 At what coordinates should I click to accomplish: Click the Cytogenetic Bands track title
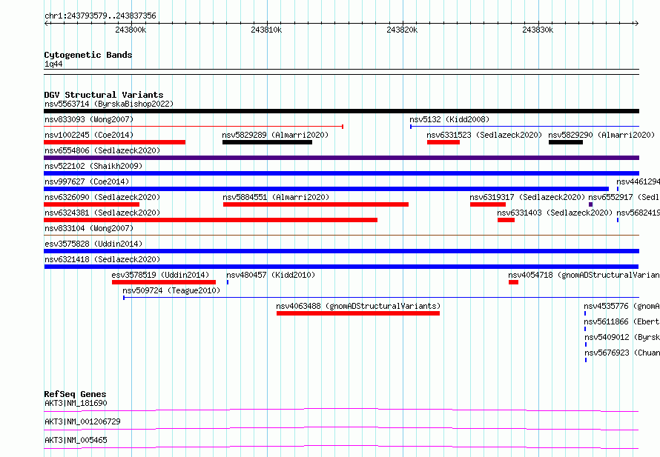pyautogui.click(x=88, y=55)
